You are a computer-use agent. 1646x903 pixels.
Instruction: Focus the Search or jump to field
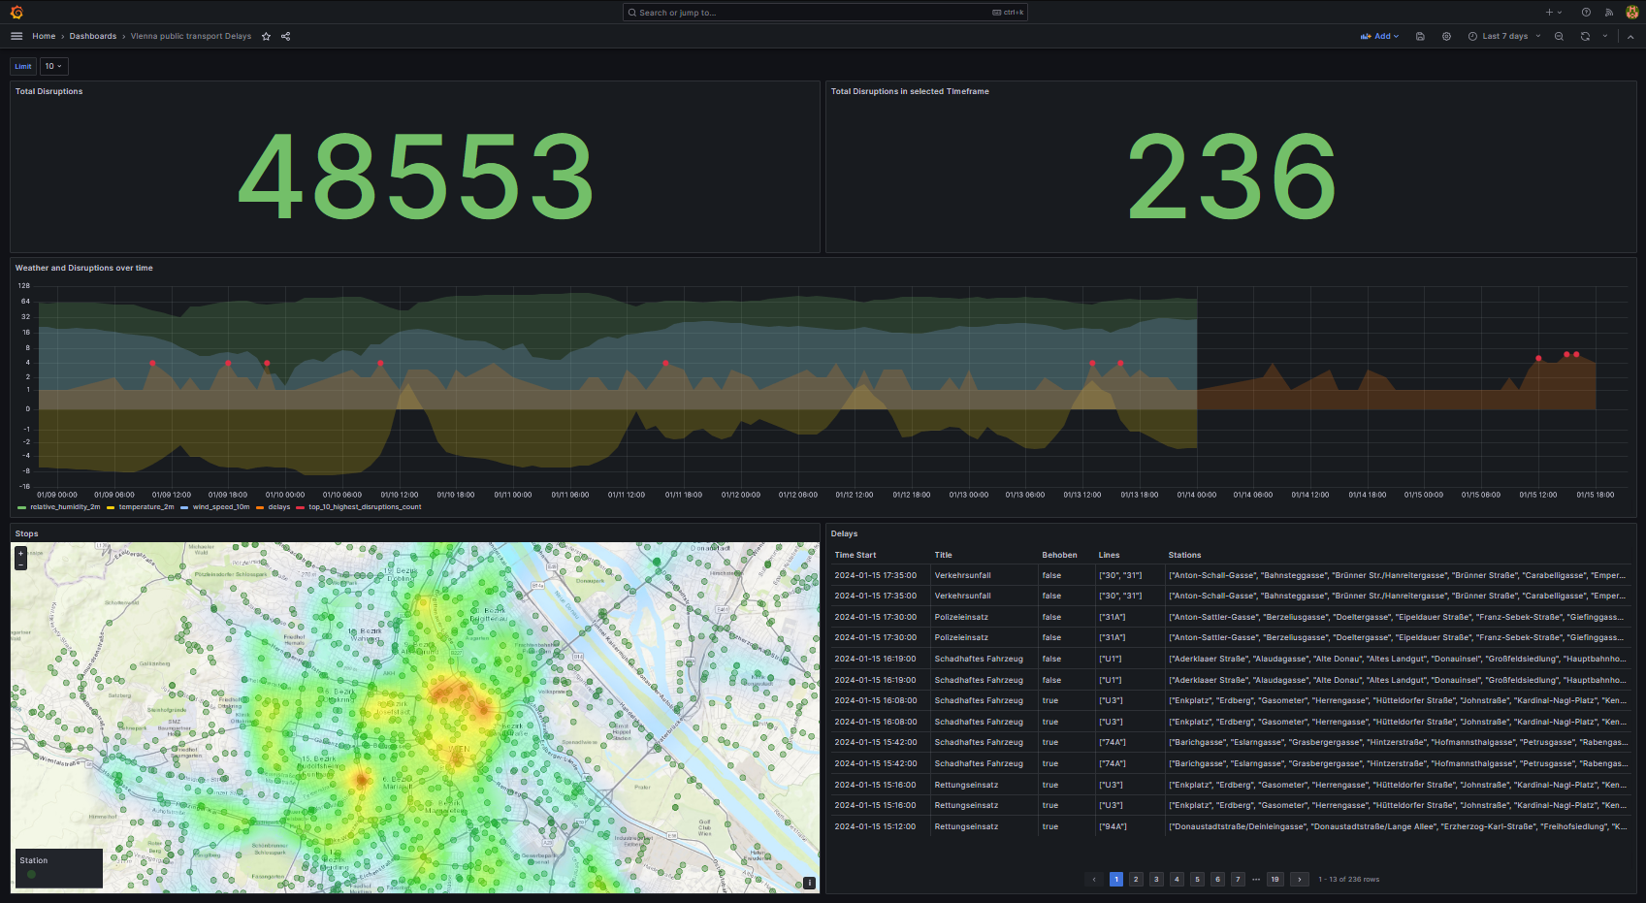point(824,13)
